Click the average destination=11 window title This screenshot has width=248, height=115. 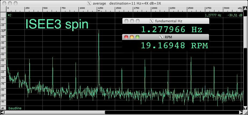(x=127, y=3)
